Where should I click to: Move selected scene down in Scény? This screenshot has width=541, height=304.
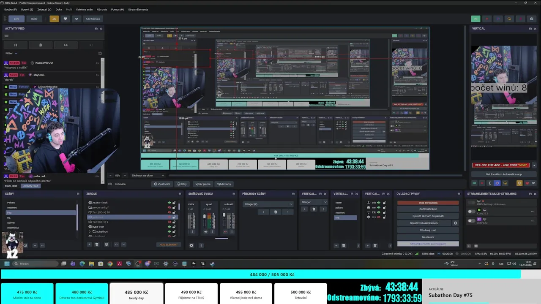coord(42,245)
